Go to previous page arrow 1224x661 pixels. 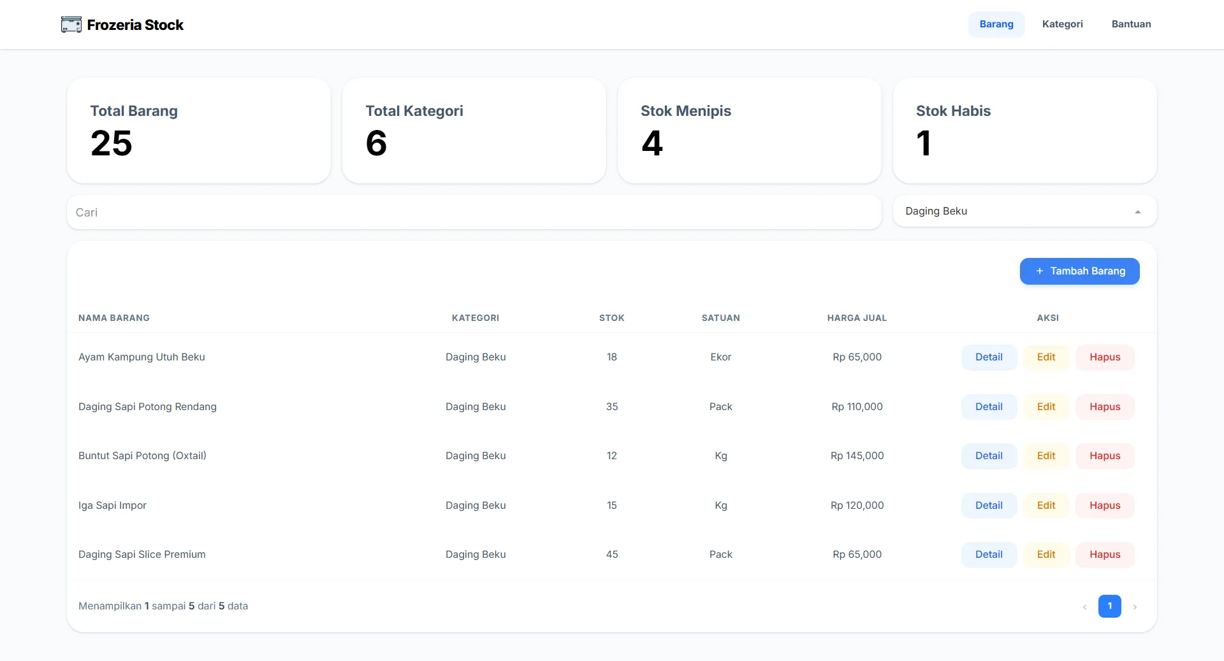(x=1084, y=607)
